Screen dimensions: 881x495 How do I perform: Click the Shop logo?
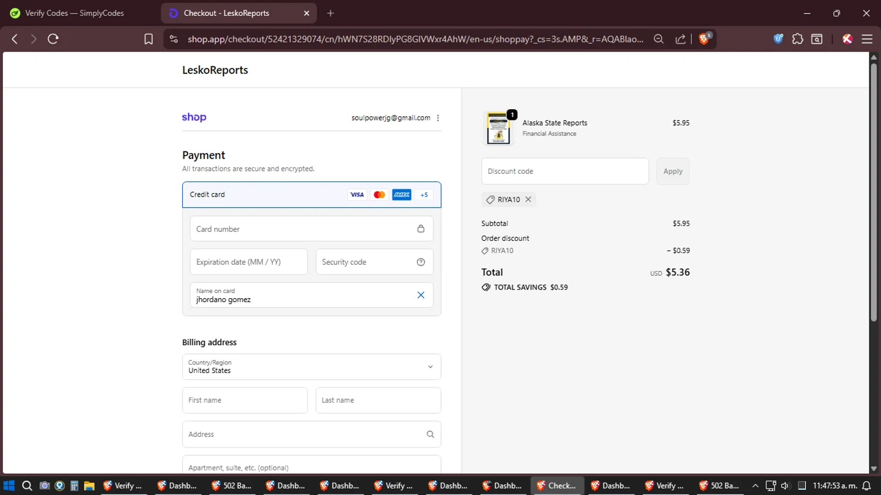(x=194, y=117)
